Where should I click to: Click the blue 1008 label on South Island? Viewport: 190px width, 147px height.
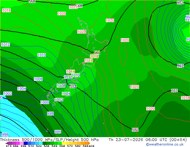61,86
